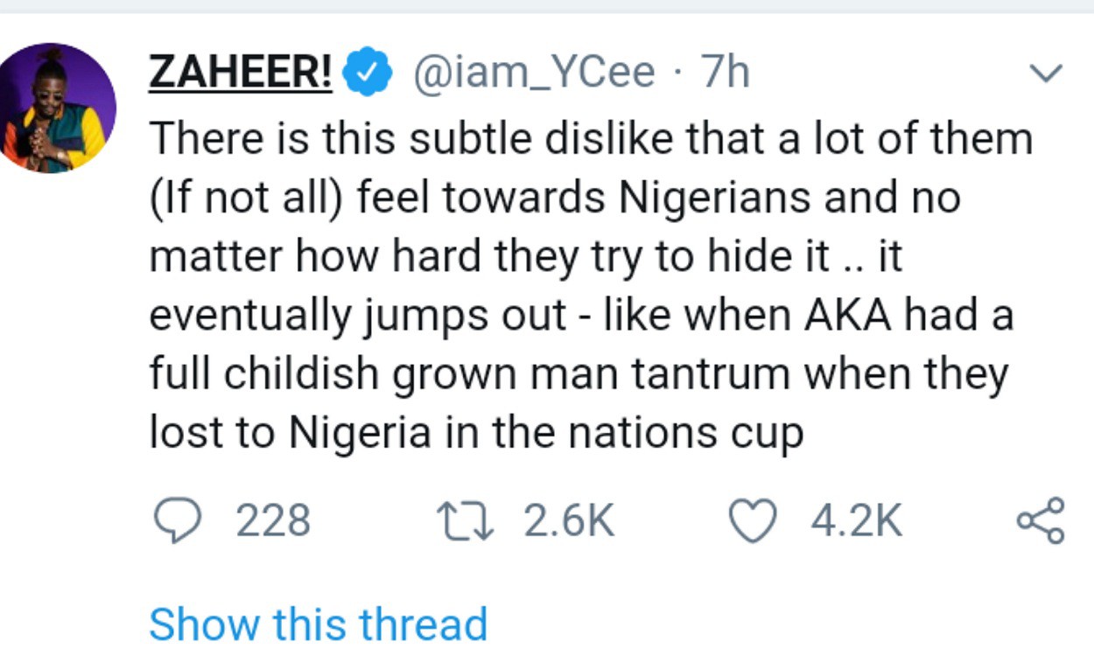Share the tweet via the share icon
Screen dimensions: 1094x656
(x=1041, y=521)
